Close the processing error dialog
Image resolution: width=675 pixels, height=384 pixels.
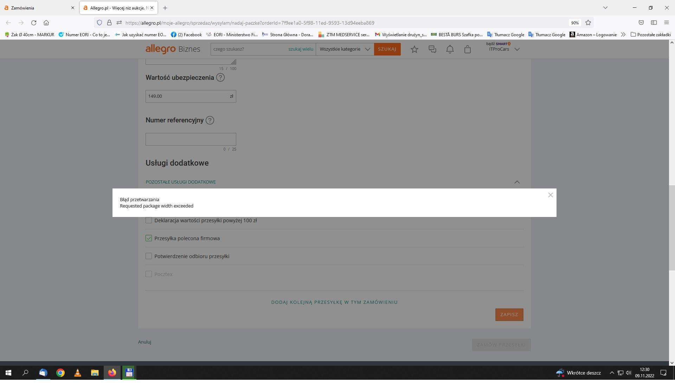point(551,195)
